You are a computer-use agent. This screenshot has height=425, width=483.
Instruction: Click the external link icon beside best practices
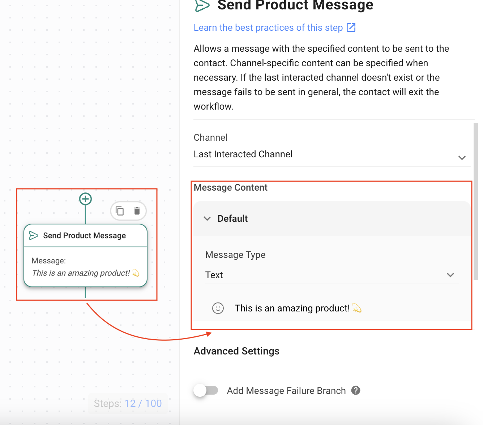tap(351, 27)
